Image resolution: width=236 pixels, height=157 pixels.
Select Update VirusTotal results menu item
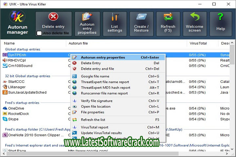pyautogui.click(x=118, y=133)
